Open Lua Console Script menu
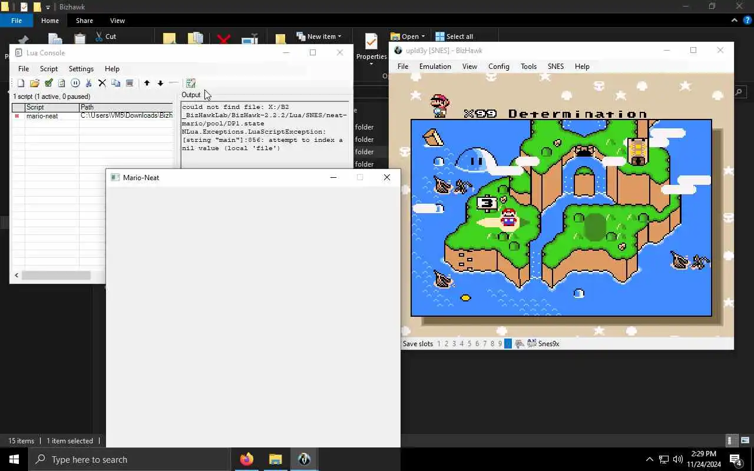Image resolution: width=754 pixels, height=471 pixels. (49, 69)
